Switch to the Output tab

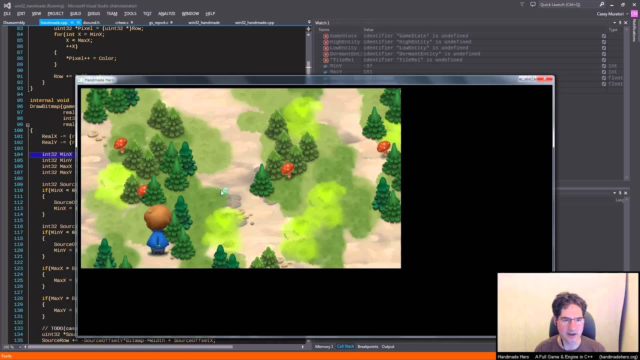tap(388, 346)
